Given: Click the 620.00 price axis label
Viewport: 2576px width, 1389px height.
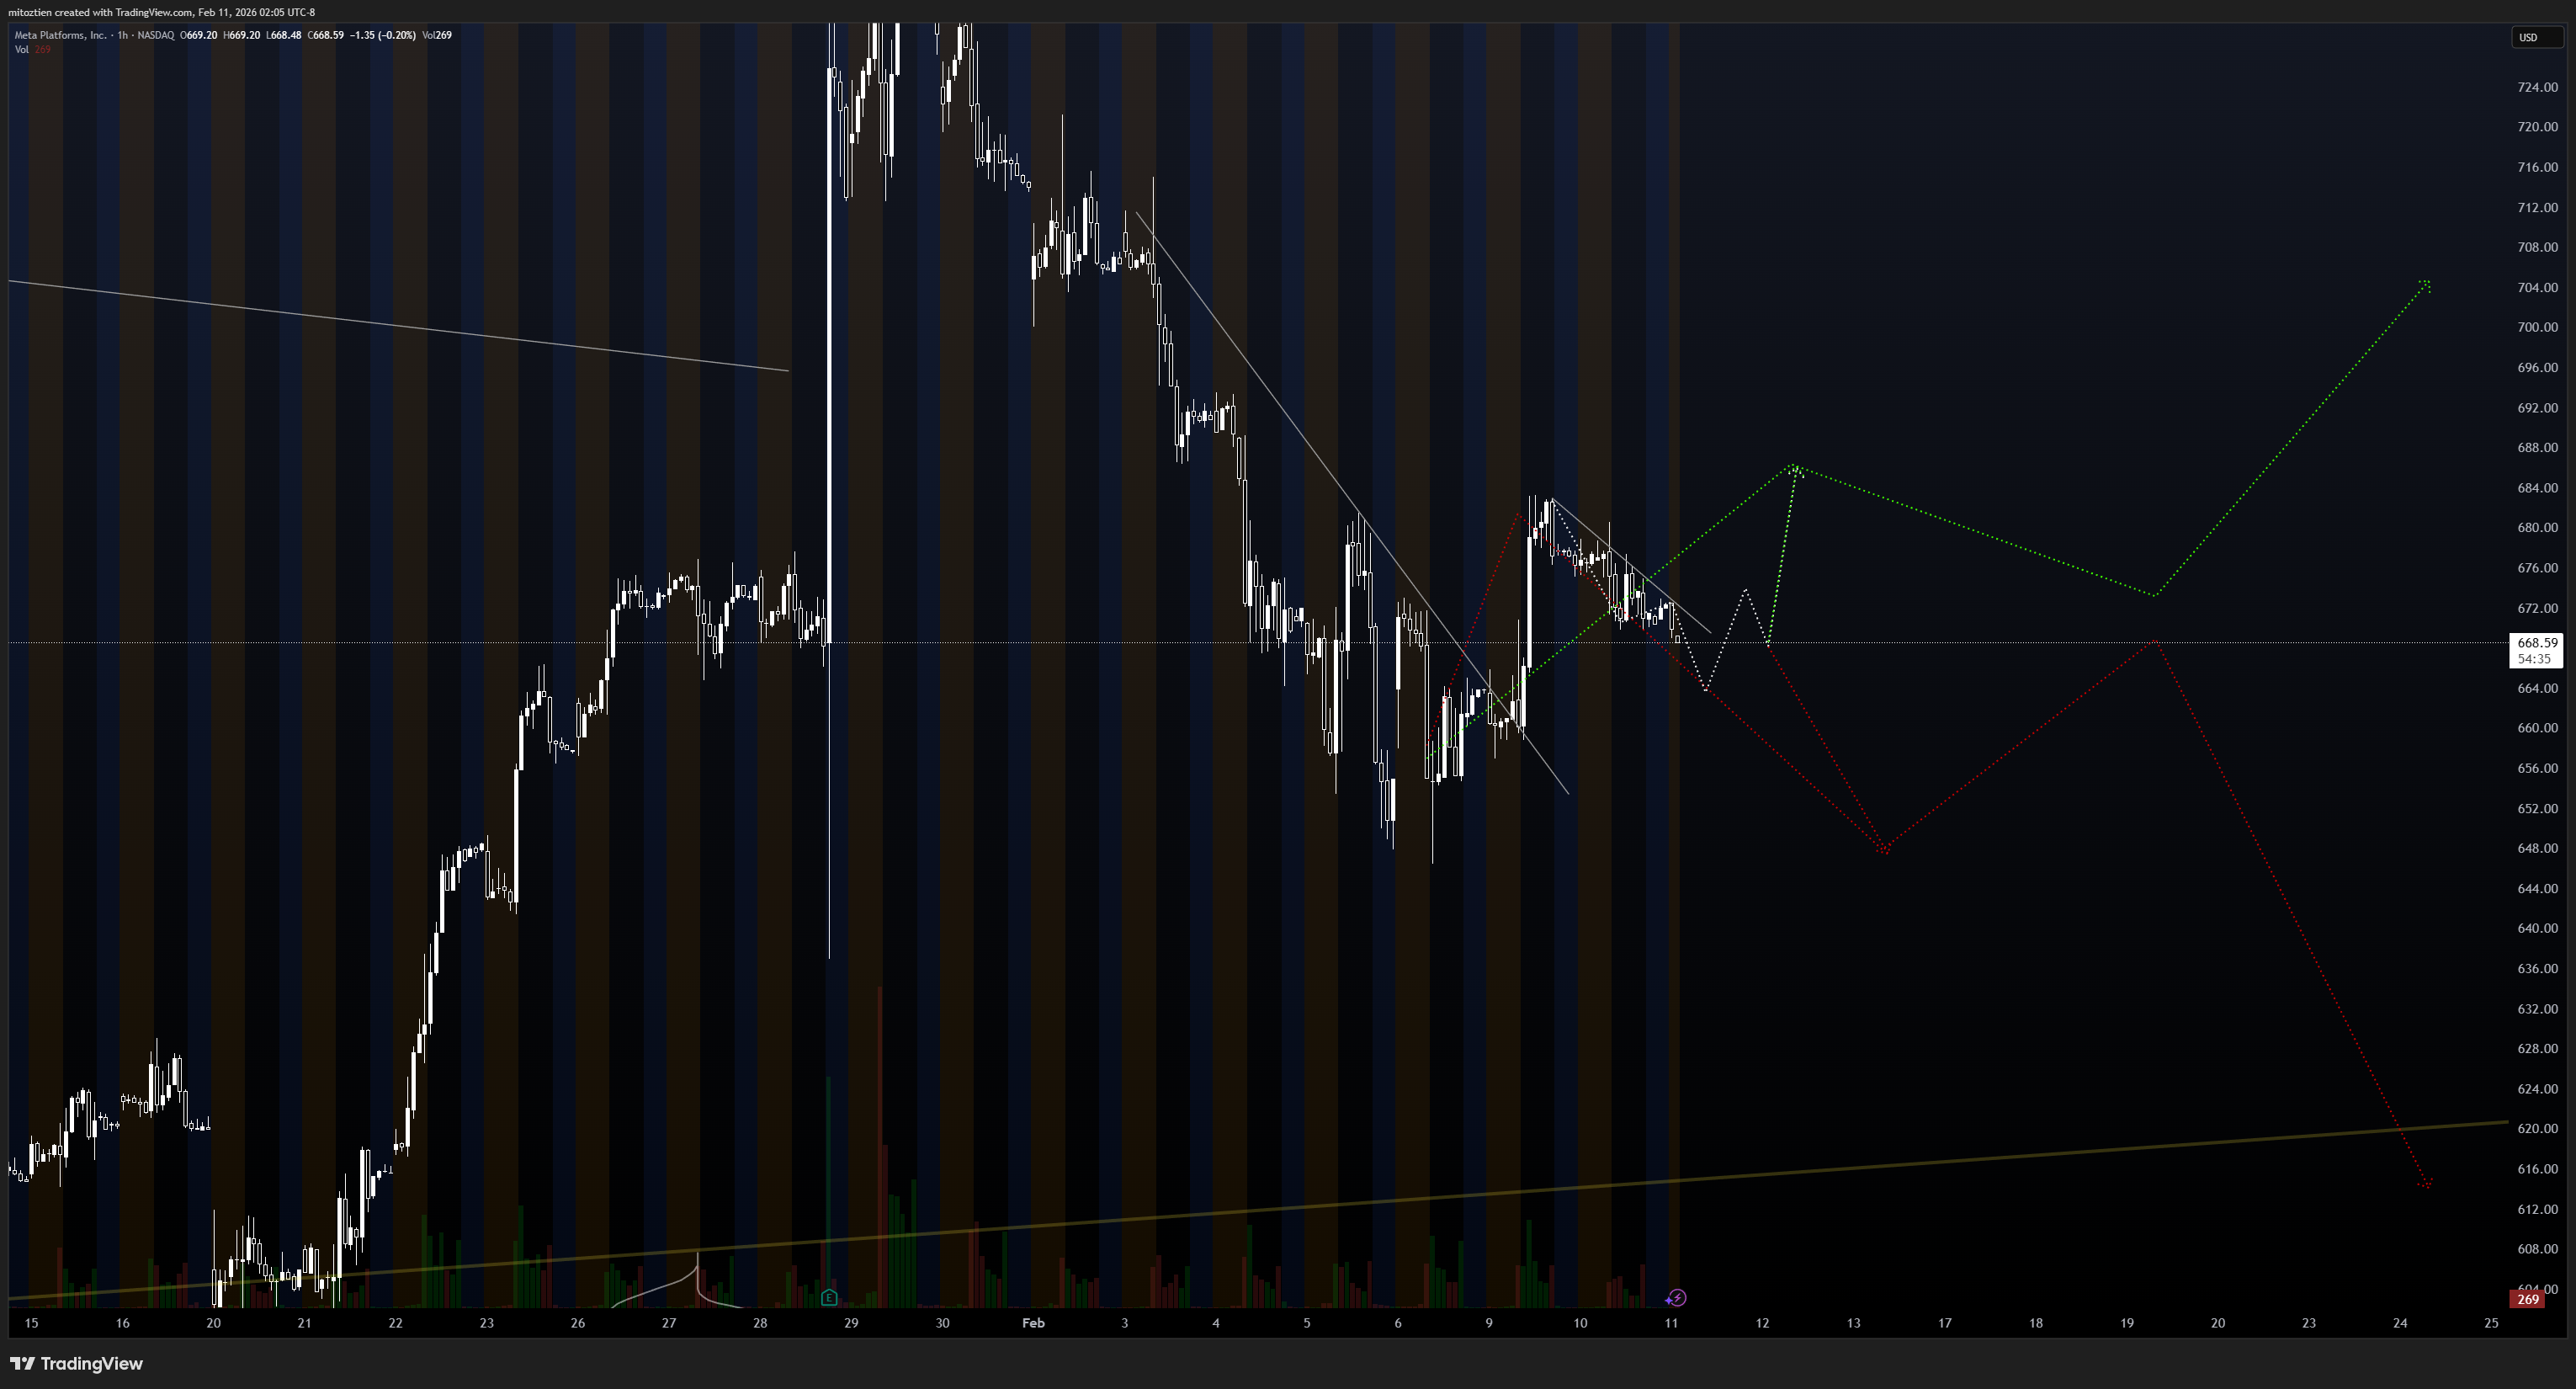Looking at the screenshot, I should coord(2537,1128).
